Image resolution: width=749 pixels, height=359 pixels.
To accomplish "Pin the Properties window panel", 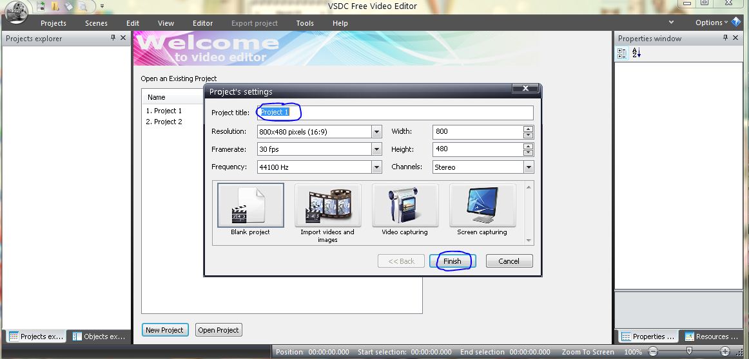I will coord(725,38).
